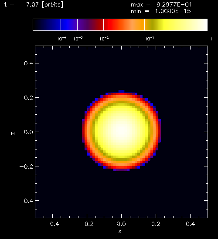
Task: Click the 0.4 tick label on z axis
Action: pos(28,63)
